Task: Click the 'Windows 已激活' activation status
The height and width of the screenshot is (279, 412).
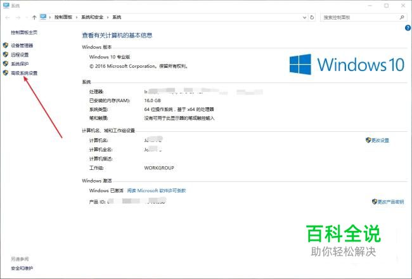Action: (x=106, y=191)
